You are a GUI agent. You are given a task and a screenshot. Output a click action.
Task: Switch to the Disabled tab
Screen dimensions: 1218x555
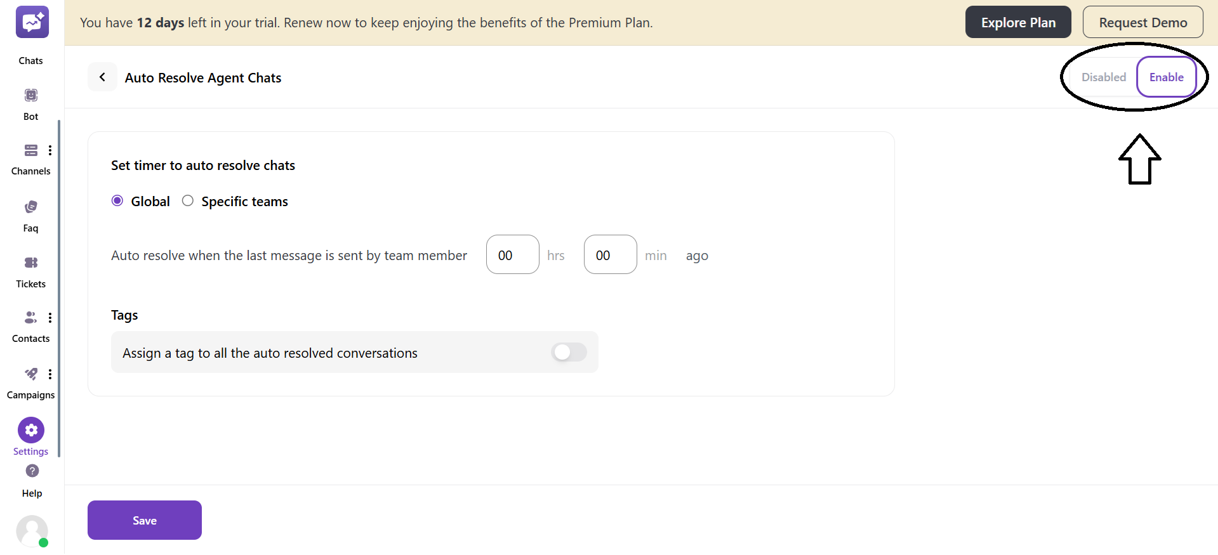(x=1103, y=77)
